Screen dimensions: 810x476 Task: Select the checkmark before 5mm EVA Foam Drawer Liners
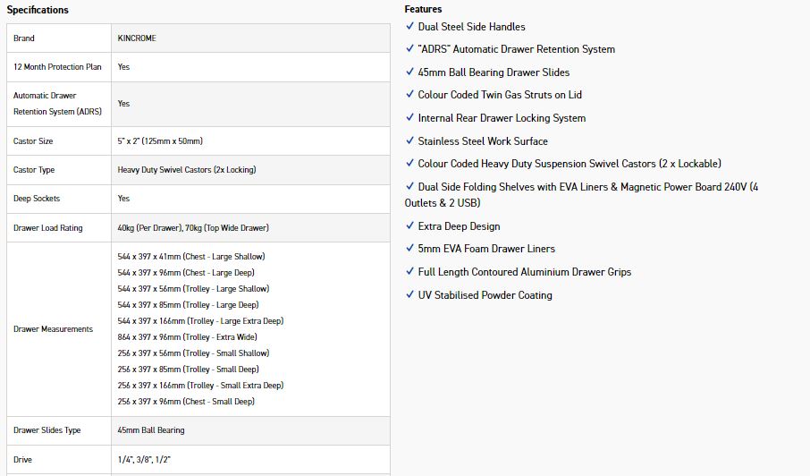[409, 249]
